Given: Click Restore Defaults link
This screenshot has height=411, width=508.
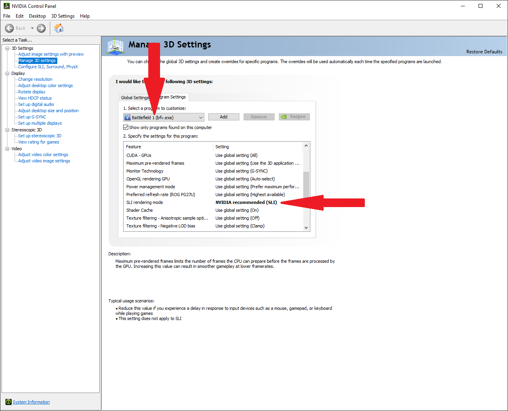Looking at the screenshot, I should 484,52.
